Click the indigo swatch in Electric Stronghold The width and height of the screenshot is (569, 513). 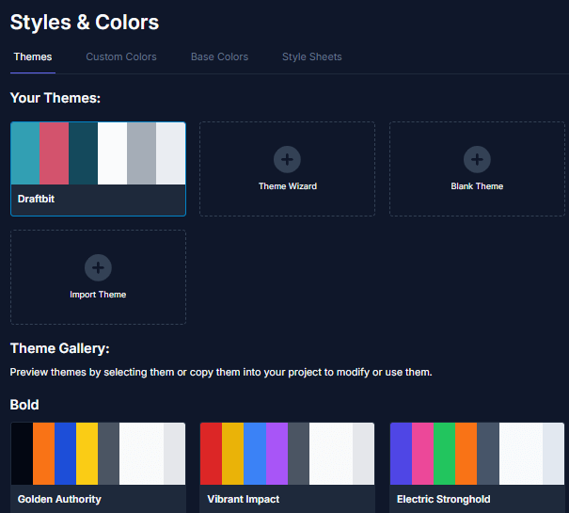click(401, 454)
